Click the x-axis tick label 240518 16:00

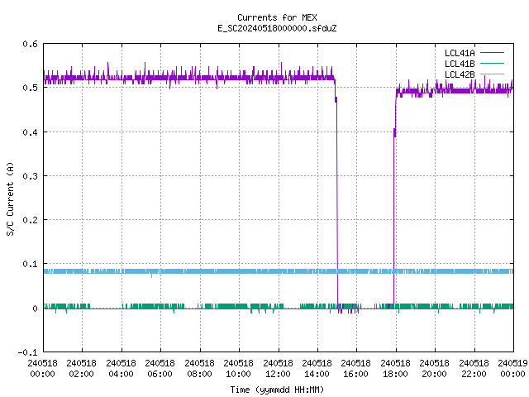356,369
